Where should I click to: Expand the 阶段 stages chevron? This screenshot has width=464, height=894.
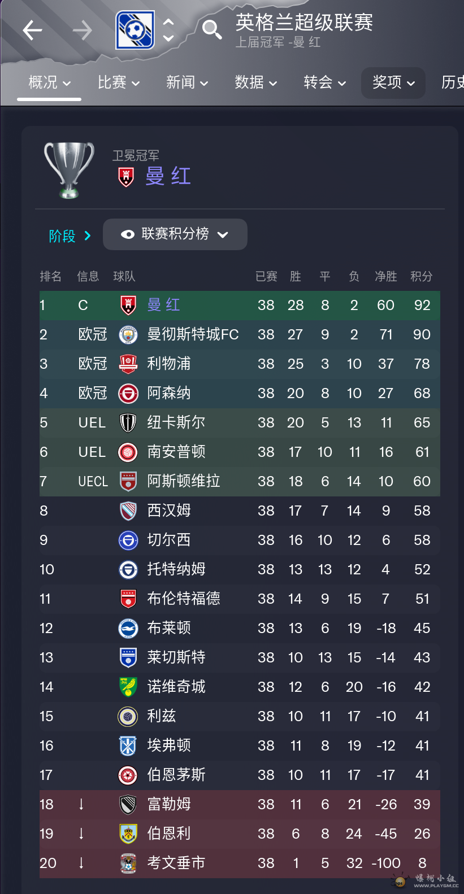click(x=88, y=236)
